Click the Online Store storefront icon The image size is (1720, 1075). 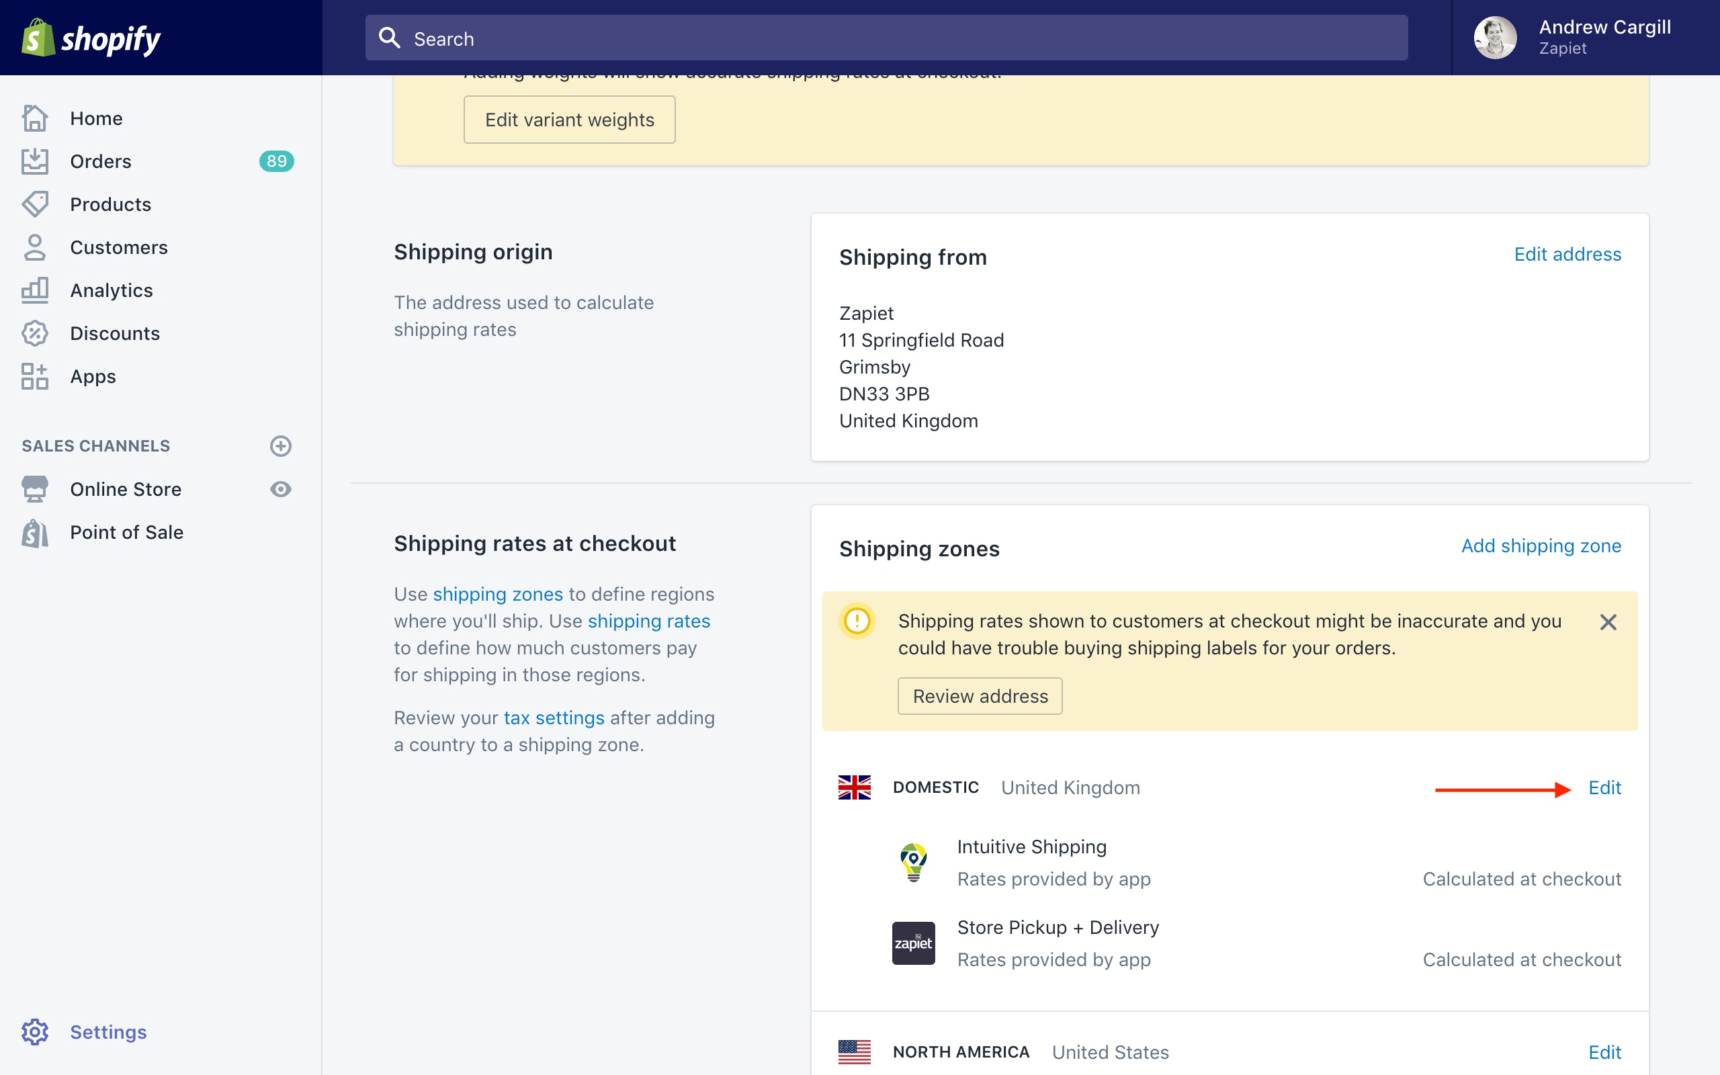point(35,489)
